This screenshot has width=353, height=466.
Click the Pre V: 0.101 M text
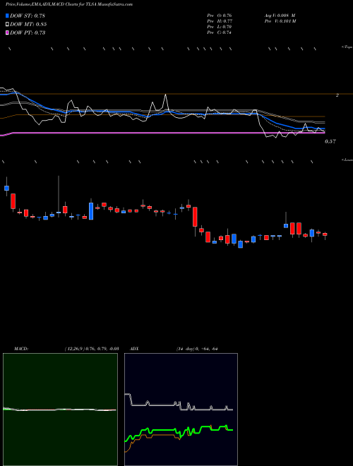pyautogui.click(x=280, y=21)
